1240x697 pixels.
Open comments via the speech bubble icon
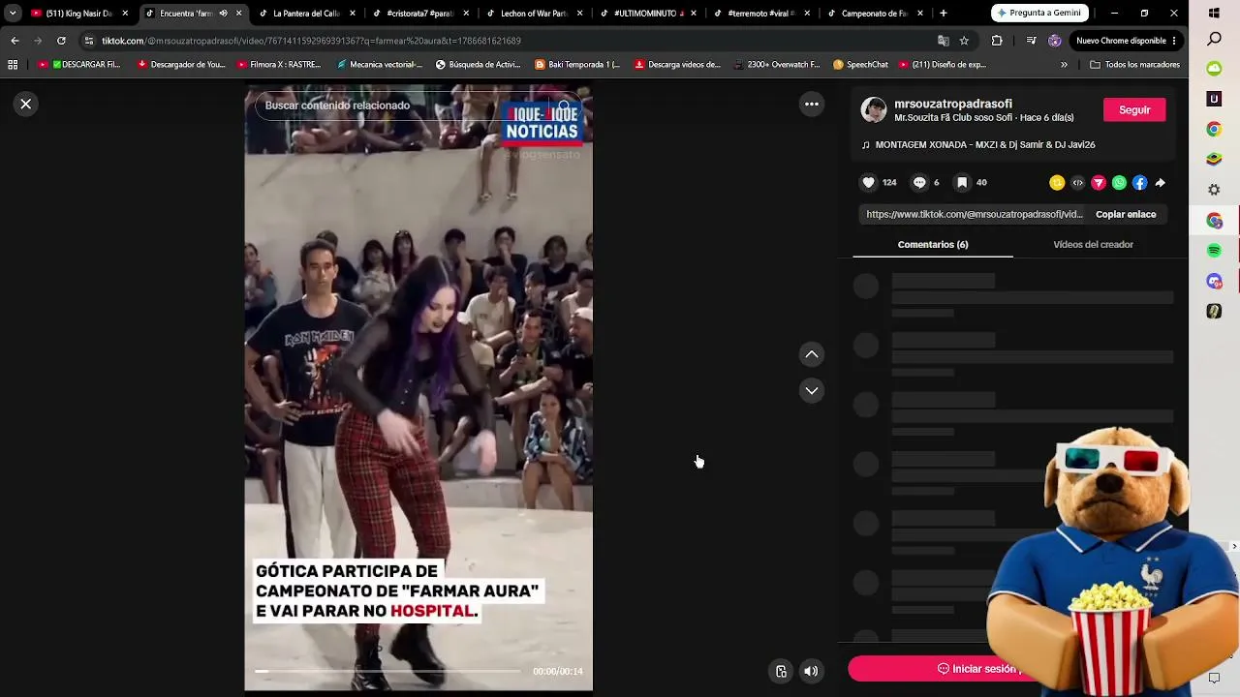pyautogui.click(x=919, y=182)
